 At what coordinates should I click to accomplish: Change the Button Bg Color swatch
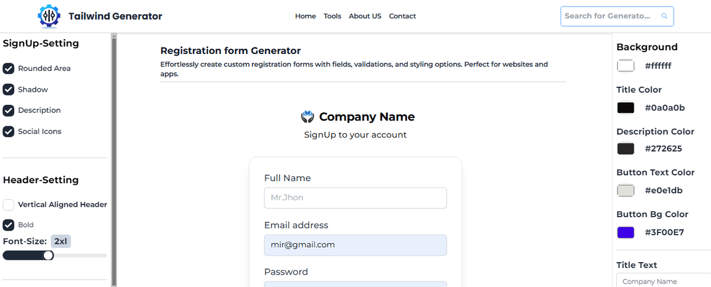[626, 232]
